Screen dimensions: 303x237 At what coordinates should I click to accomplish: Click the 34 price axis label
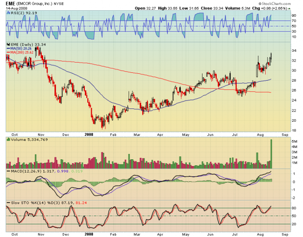(294, 51)
